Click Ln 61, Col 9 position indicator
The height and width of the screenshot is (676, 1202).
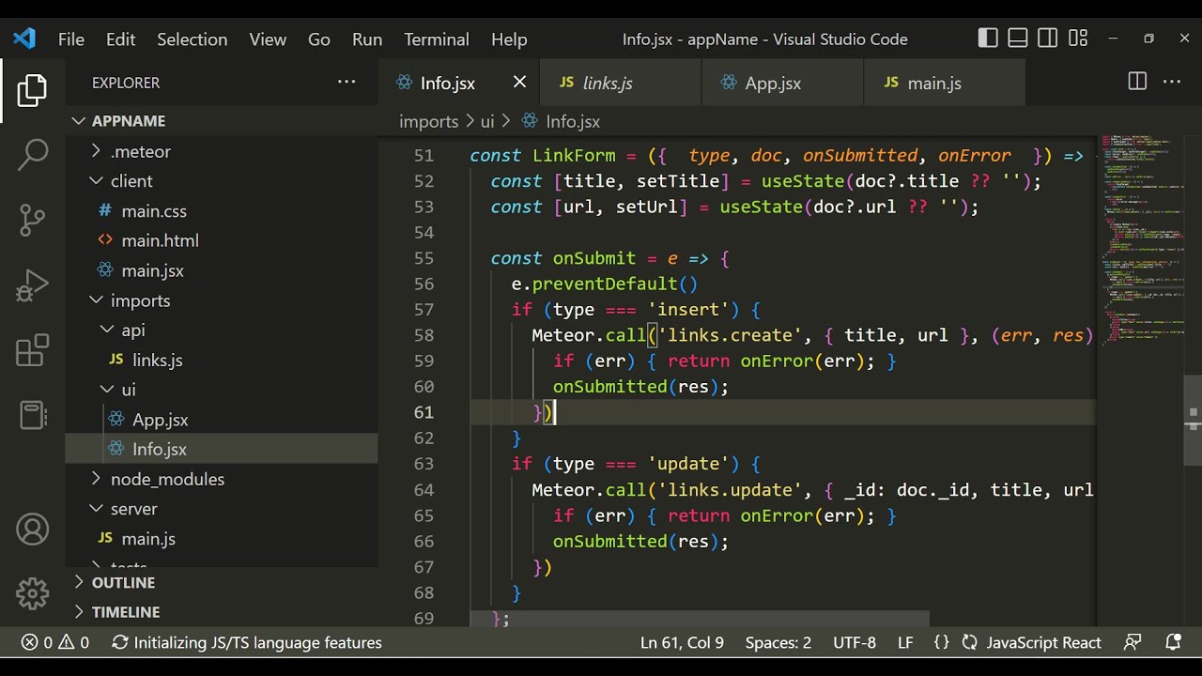tap(682, 642)
